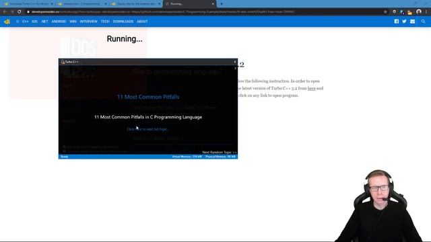Open a new browser tab
This screenshot has height=242, width=431.
click(222, 4)
